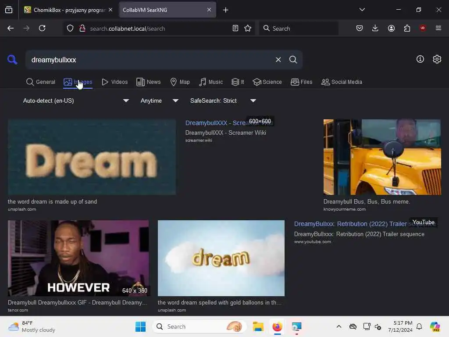
Task: Switch to the Videos category
Action: click(115, 82)
